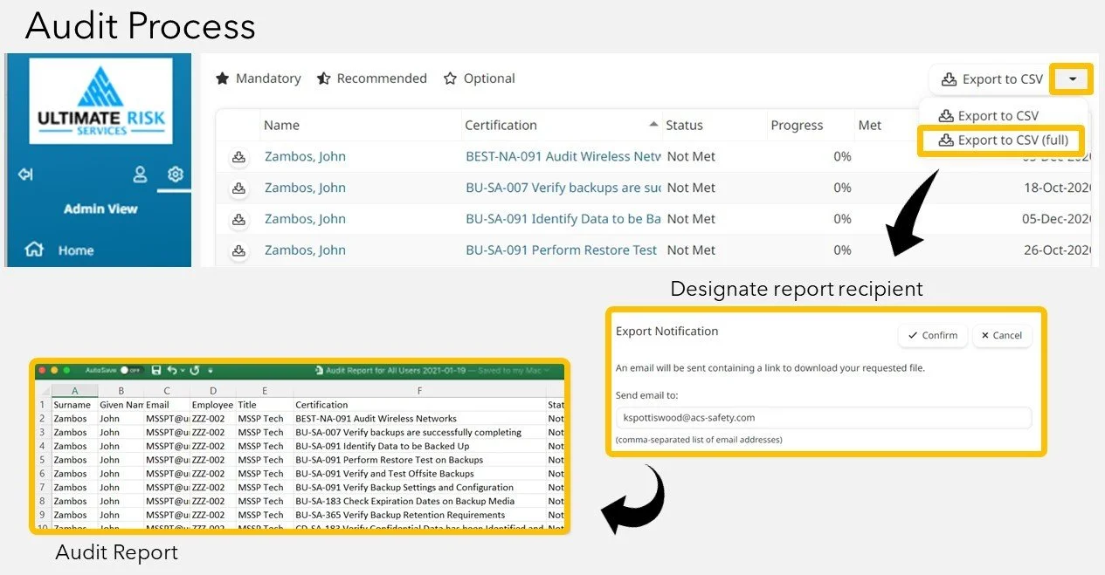Select the Certification header cell in Excel

419,405
